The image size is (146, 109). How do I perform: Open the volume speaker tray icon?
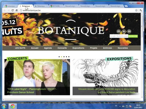[x=123, y=106]
